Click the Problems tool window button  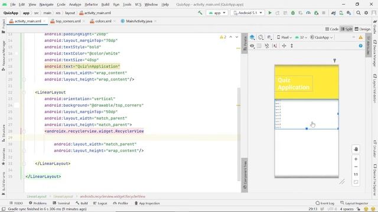click(x=38, y=203)
